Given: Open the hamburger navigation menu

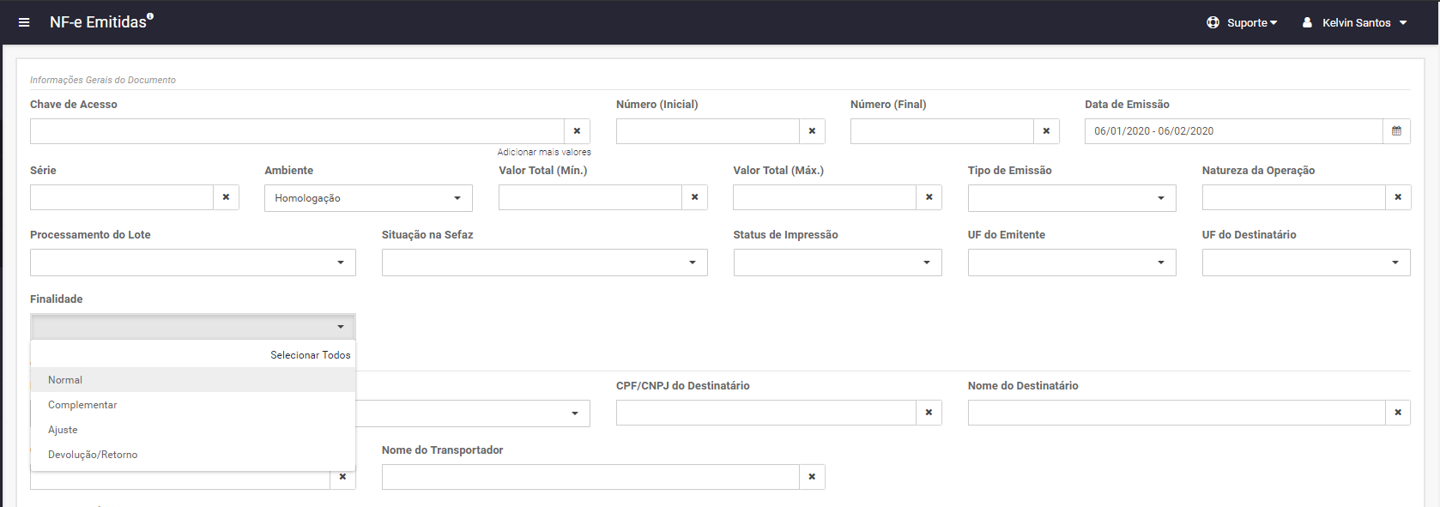Looking at the screenshot, I should click(24, 22).
